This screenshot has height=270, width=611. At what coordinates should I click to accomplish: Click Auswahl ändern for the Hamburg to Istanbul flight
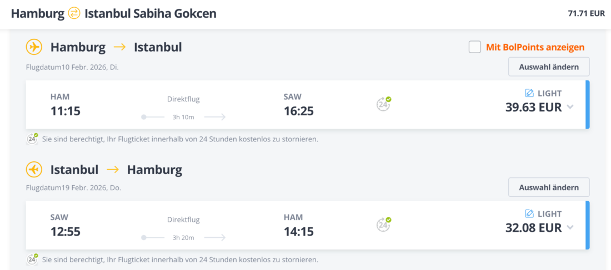coord(549,67)
